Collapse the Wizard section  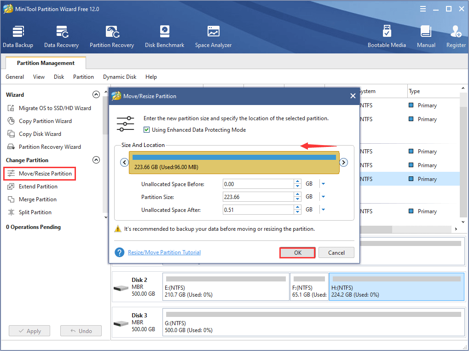[96, 94]
